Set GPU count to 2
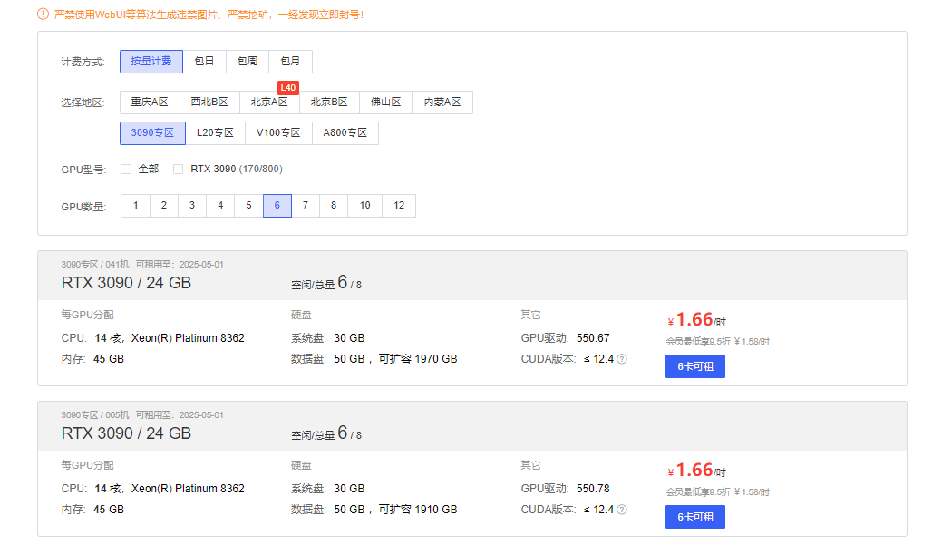Image resolution: width=942 pixels, height=545 pixels. (x=164, y=206)
